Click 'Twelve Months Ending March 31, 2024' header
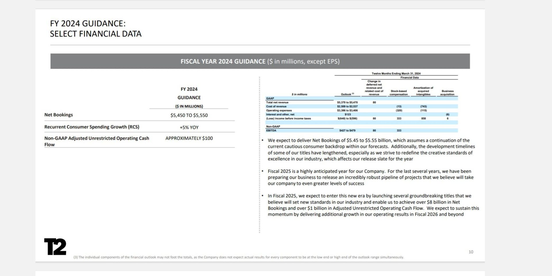This screenshot has width=552, height=276. click(x=396, y=73)
